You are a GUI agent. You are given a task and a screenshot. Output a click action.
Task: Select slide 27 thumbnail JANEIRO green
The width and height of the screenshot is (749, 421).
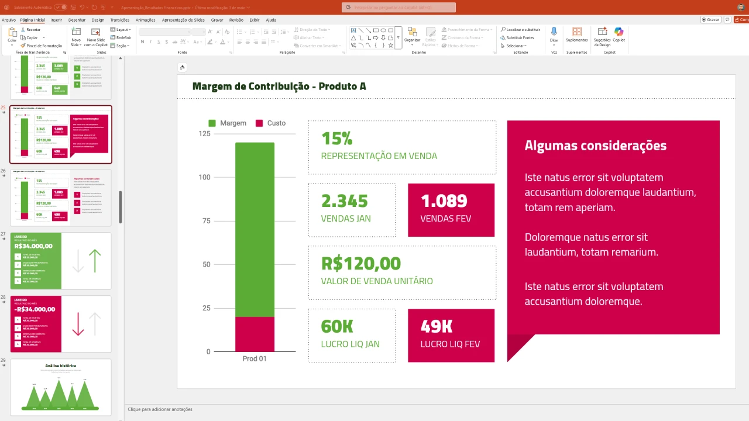[x=61, y=261]
